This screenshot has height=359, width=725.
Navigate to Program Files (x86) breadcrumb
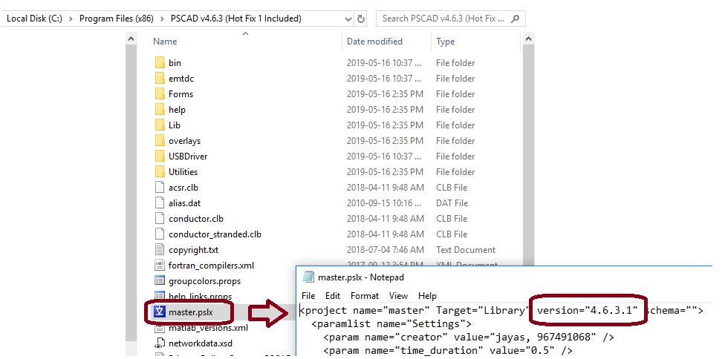tap(117, 19)
